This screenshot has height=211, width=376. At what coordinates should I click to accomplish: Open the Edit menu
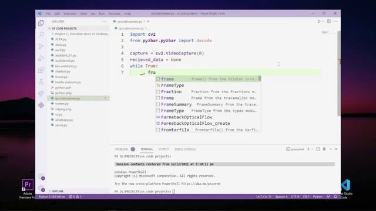(x=57, y=13)
